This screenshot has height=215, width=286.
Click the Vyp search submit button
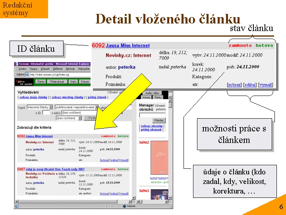pyautogui.click(x=90, y=118)
